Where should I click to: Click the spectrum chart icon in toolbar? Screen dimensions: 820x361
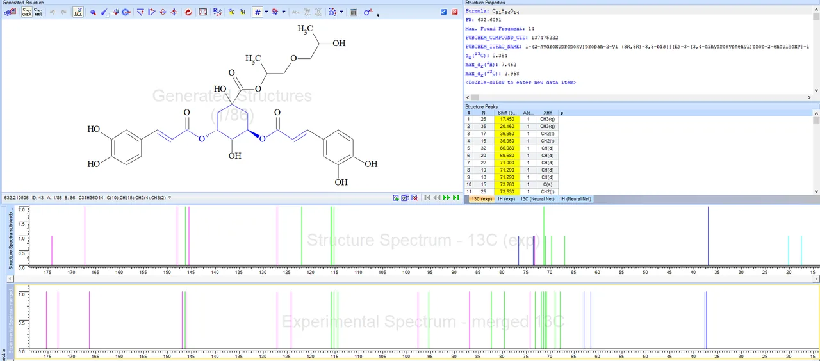tap(78, 12)
